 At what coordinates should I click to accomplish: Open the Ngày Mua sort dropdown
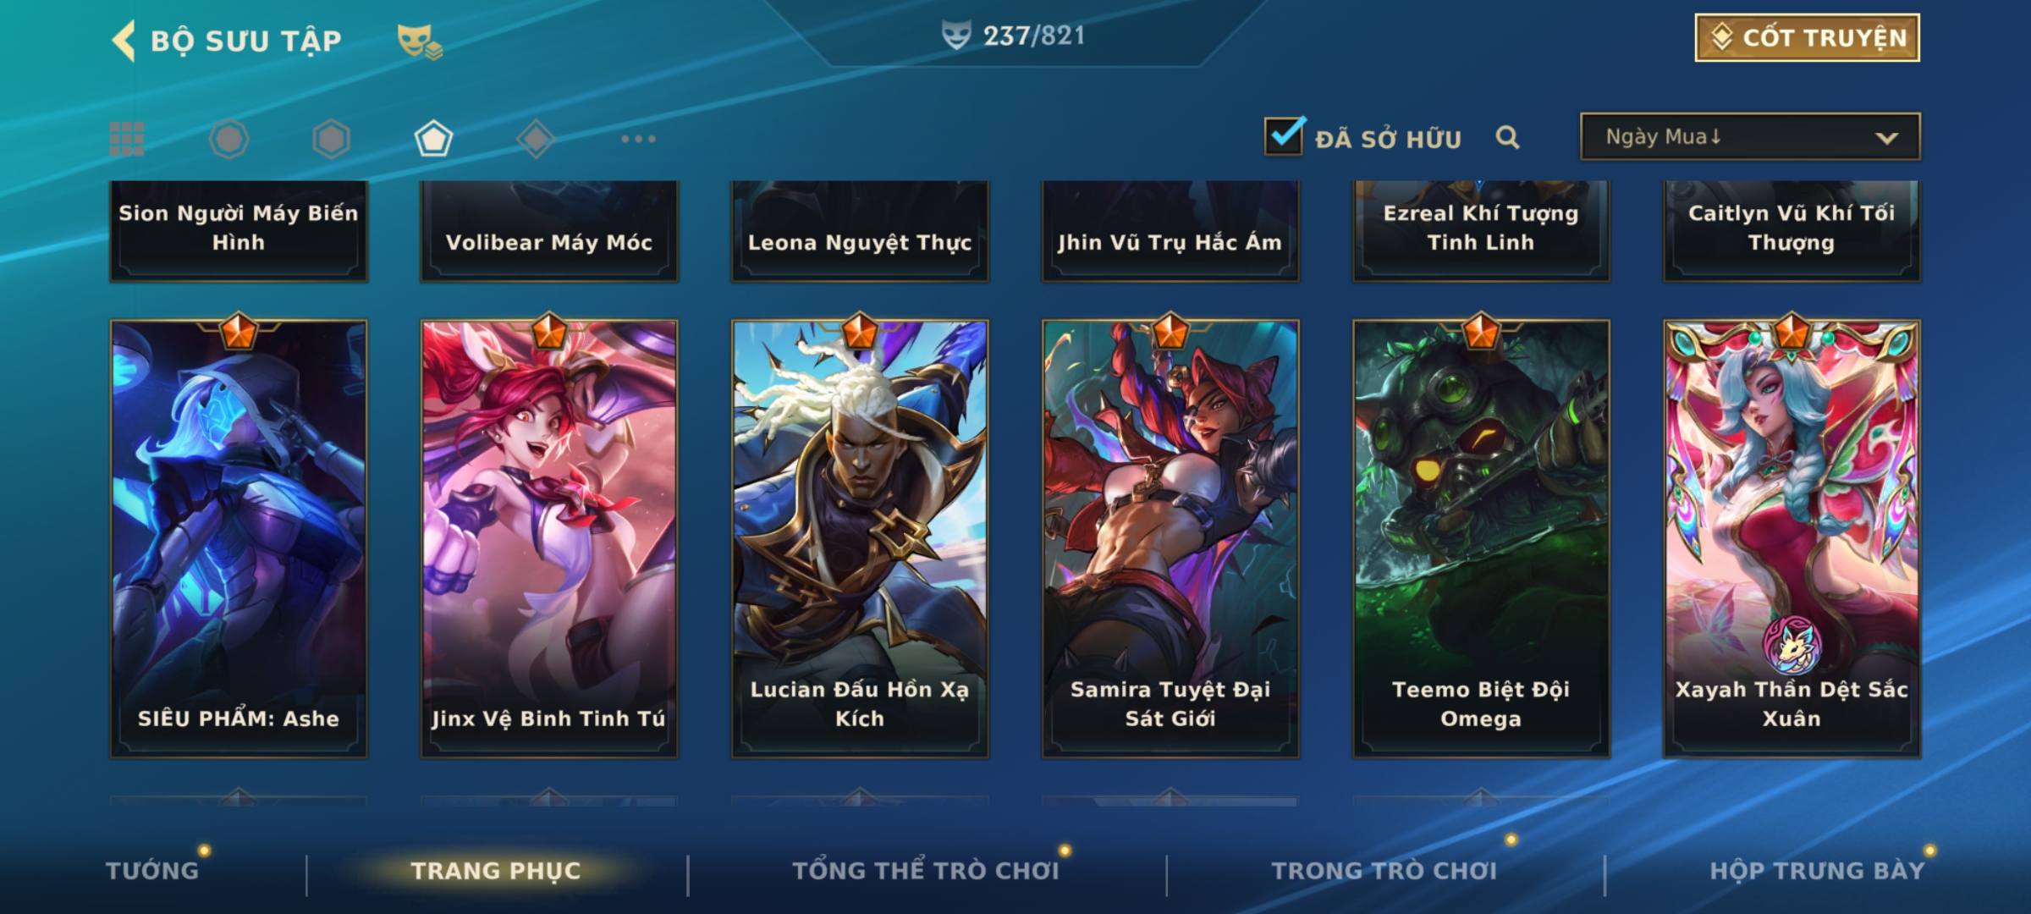1750,136
